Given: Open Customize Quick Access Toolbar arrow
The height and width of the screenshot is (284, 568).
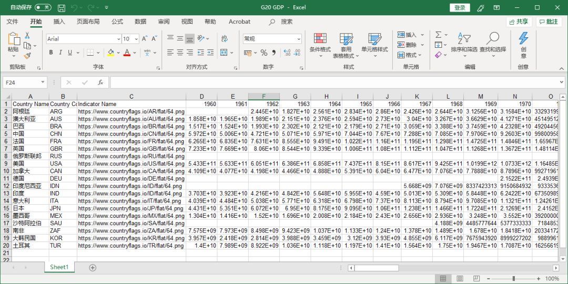Looking at the screenshot, I should pos(106,7).
